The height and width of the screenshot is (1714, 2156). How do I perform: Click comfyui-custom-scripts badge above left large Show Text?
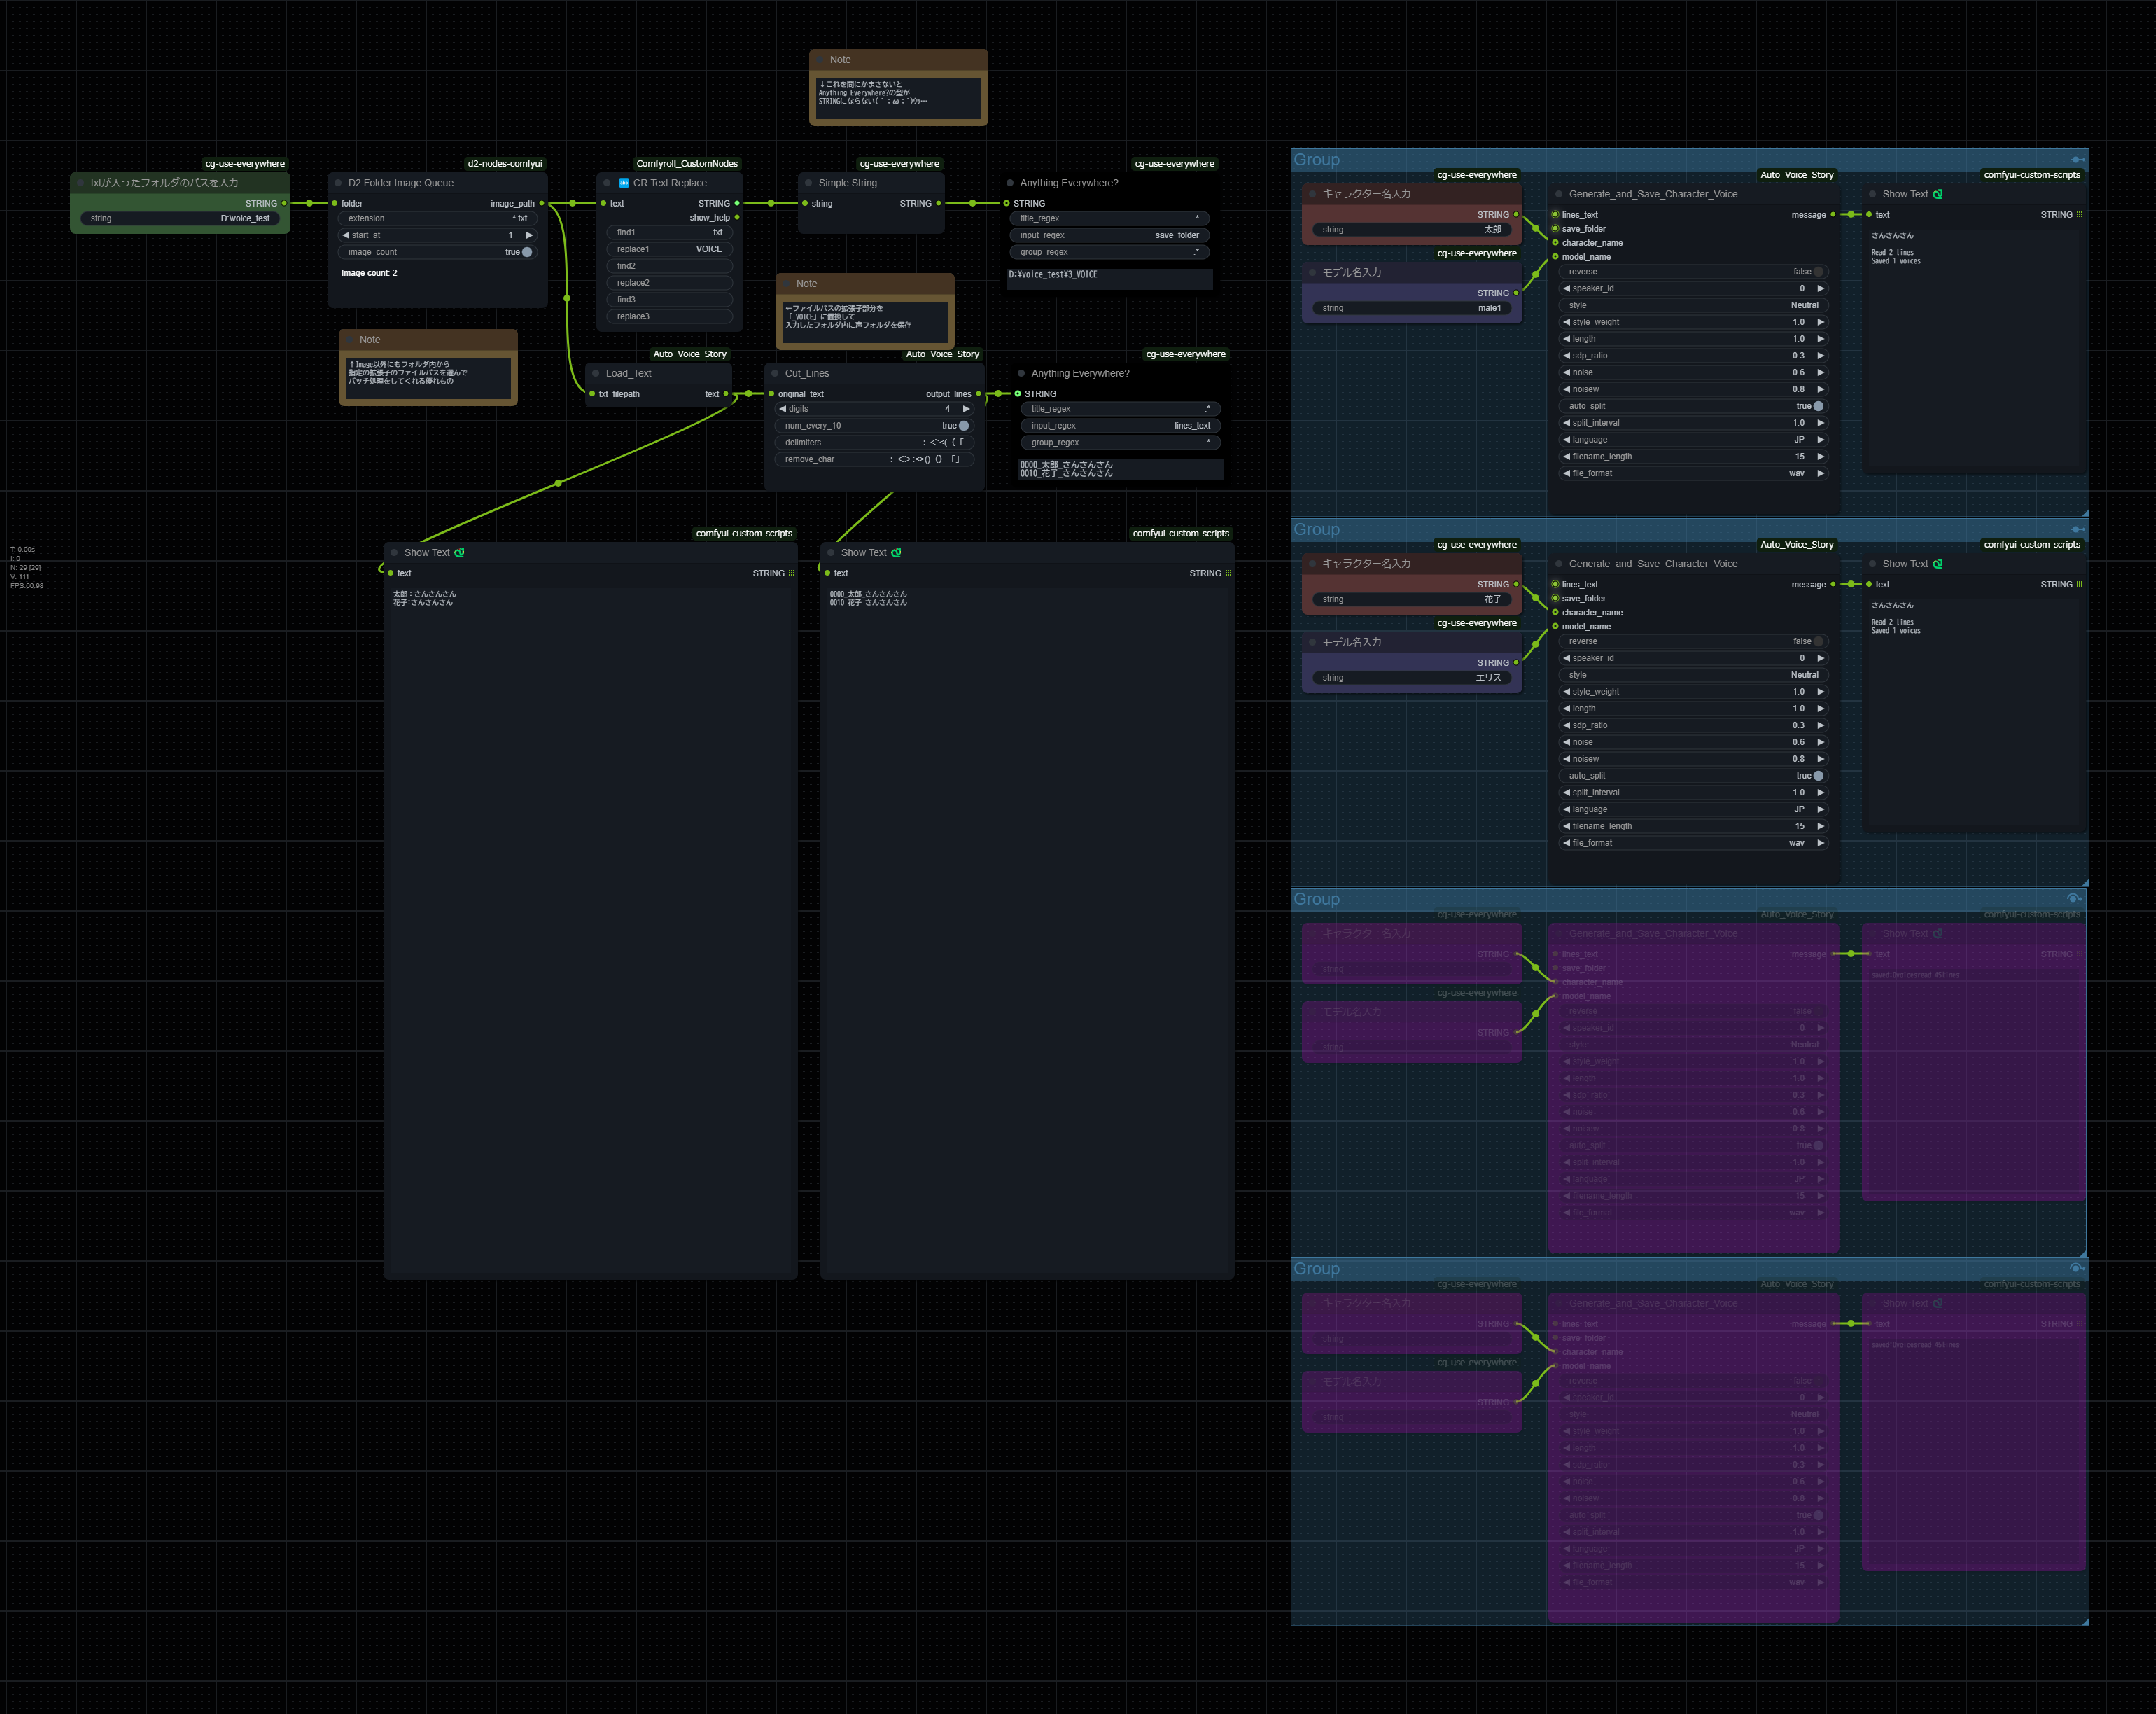744,533
